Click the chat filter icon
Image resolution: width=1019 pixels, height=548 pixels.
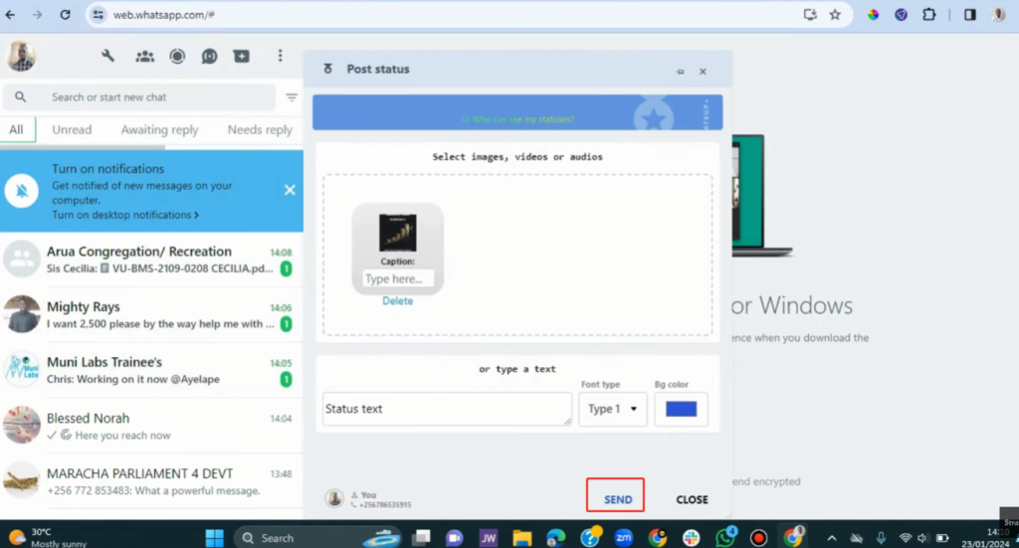pyautogui.click(x=292, y=97)
